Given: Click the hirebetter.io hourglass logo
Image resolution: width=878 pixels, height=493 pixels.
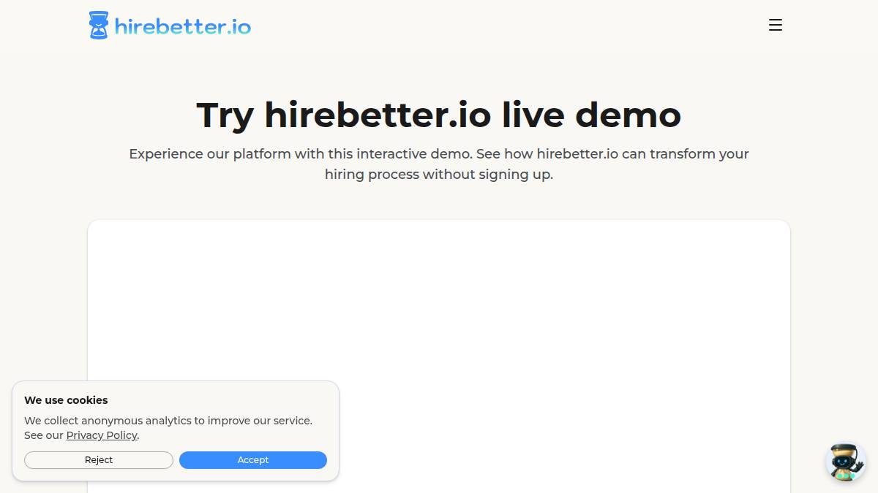Looking at the screenshot, I should click(98, 26).
